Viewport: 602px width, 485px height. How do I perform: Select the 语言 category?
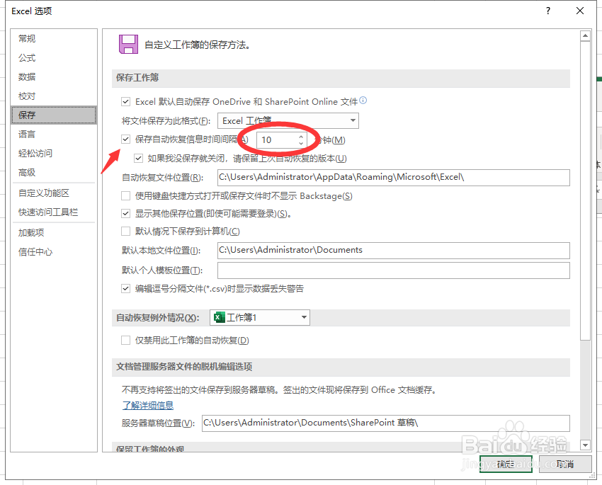point(54,135)
